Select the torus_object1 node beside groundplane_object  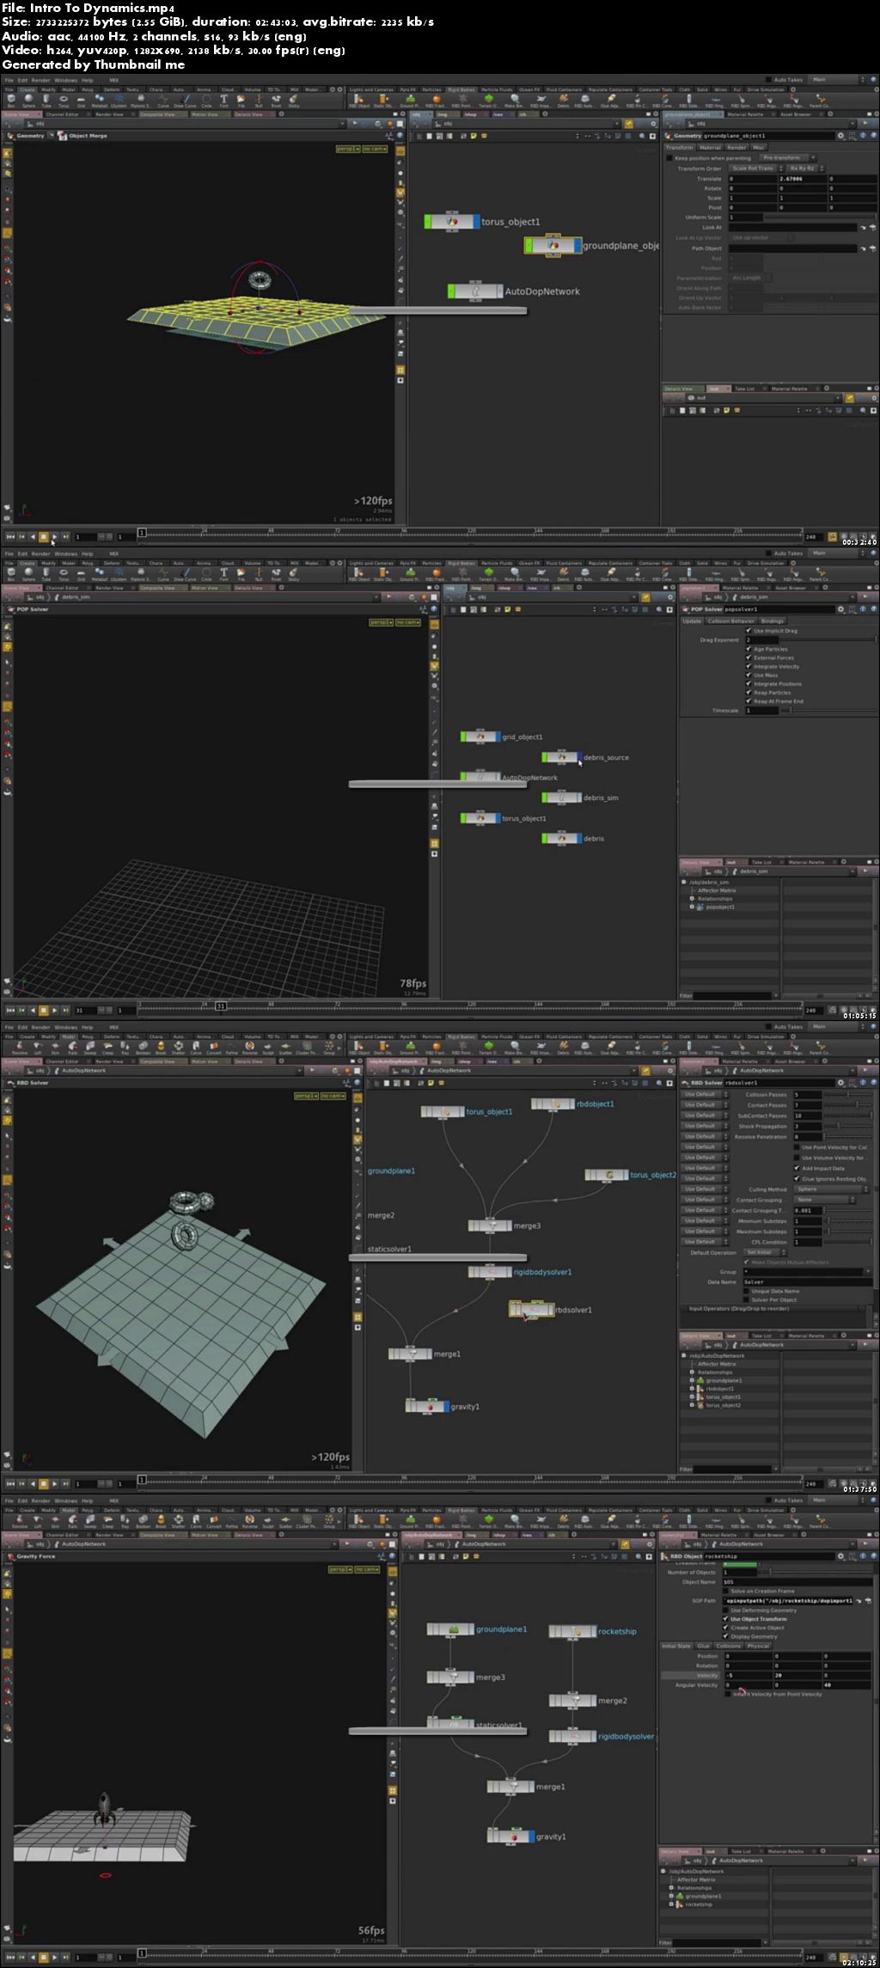click(453, 222)
